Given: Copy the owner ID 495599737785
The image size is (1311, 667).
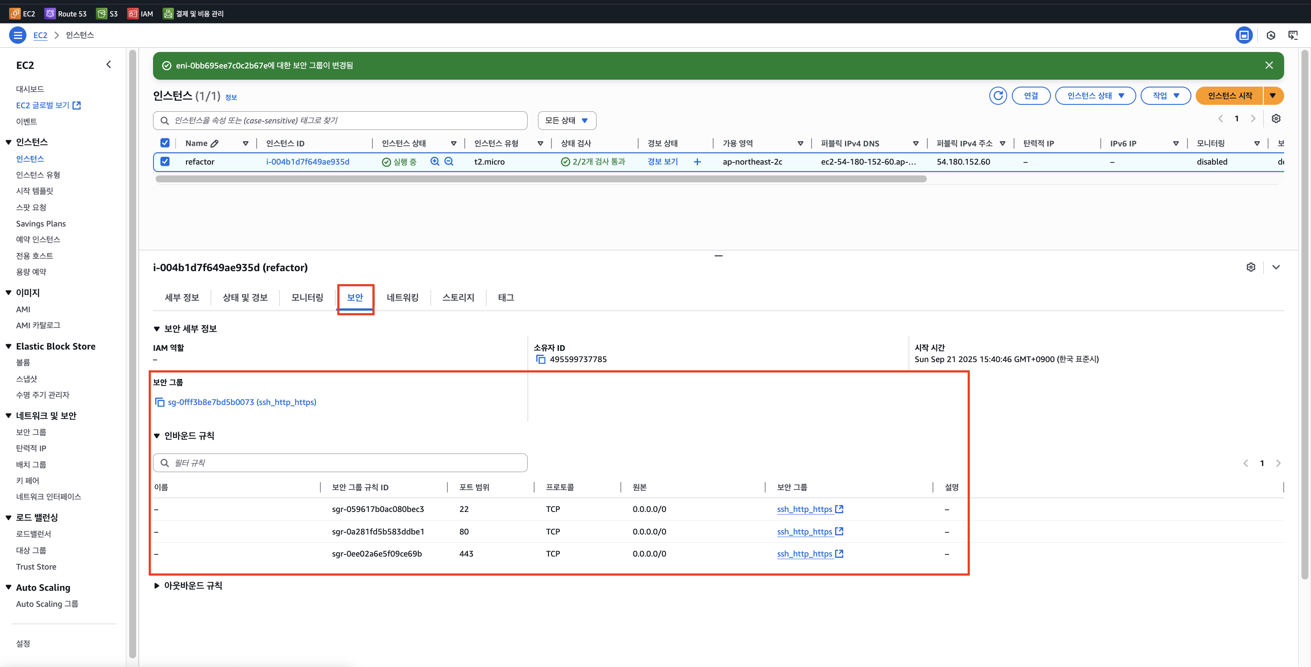Looking at the screenshot, I should (541, 359).
